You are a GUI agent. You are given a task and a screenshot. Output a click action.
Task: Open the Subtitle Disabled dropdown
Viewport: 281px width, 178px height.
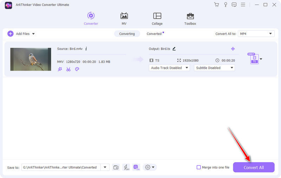pos(214,68)
